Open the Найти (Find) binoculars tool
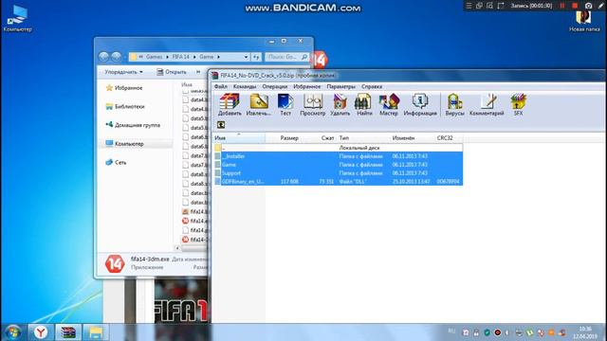The image size is (607, 341). coord(364,104)
